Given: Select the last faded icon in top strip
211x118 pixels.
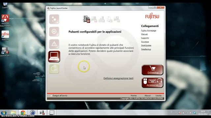Looking at the screenshot, I should click(x=117, y=19).
